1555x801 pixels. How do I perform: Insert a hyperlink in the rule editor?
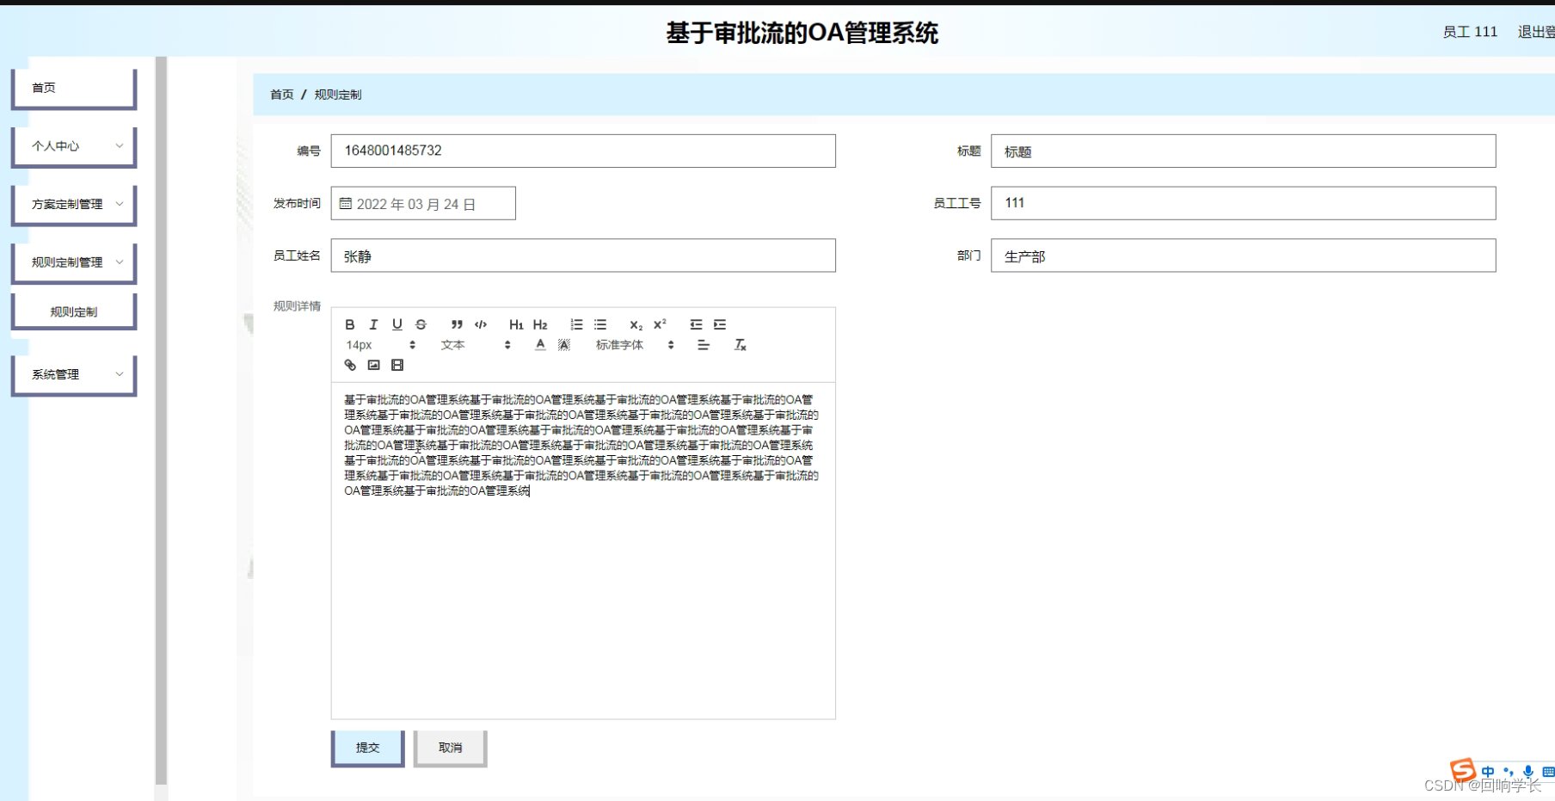pyautogui.click(x=349, y=365)
